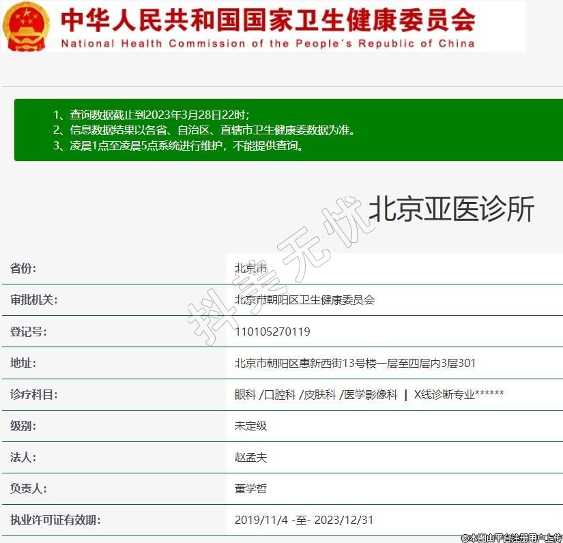Select the 审批机关 row label
This screenshot has width=563, height=543.
click(x=33, y=299)
